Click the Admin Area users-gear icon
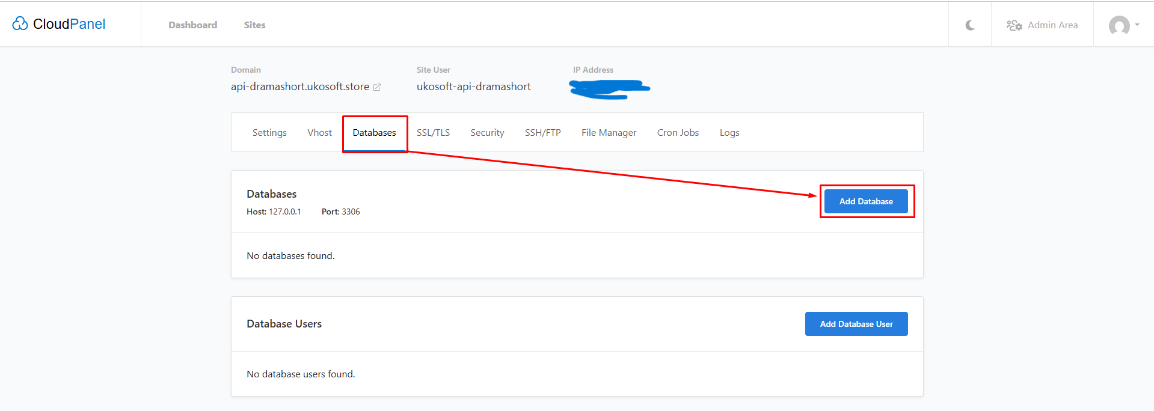The width and height of the screenshot is (1154, 411). (x=1014, y=25)
